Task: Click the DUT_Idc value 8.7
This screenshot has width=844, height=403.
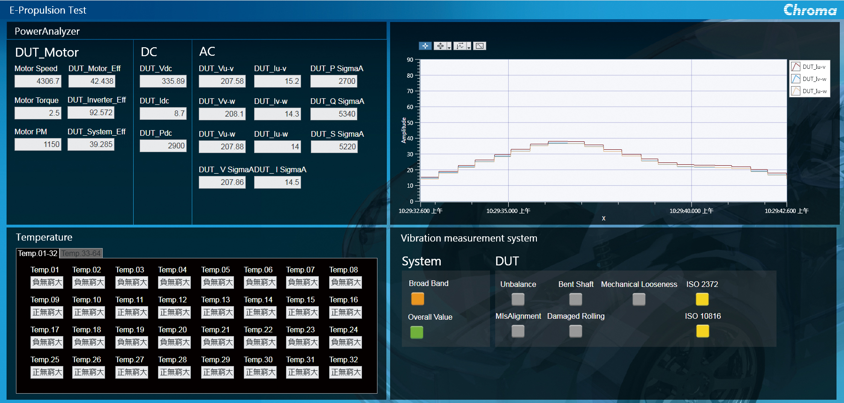Action: (163, 113)
